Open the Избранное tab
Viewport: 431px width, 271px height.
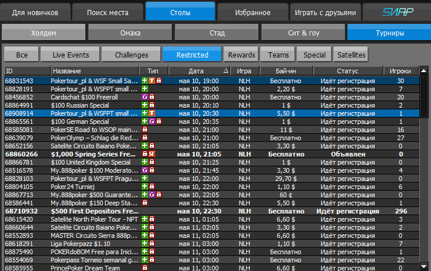click(252, 12)
